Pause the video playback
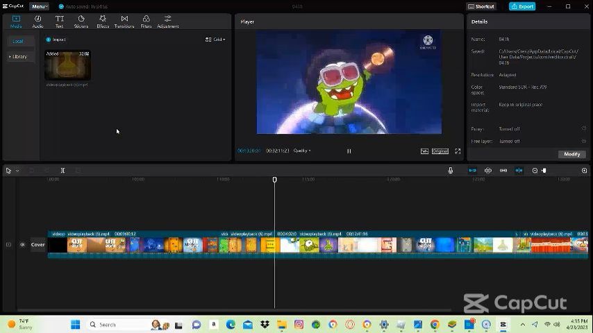This screenshot has width=593, height=333. 349,151
